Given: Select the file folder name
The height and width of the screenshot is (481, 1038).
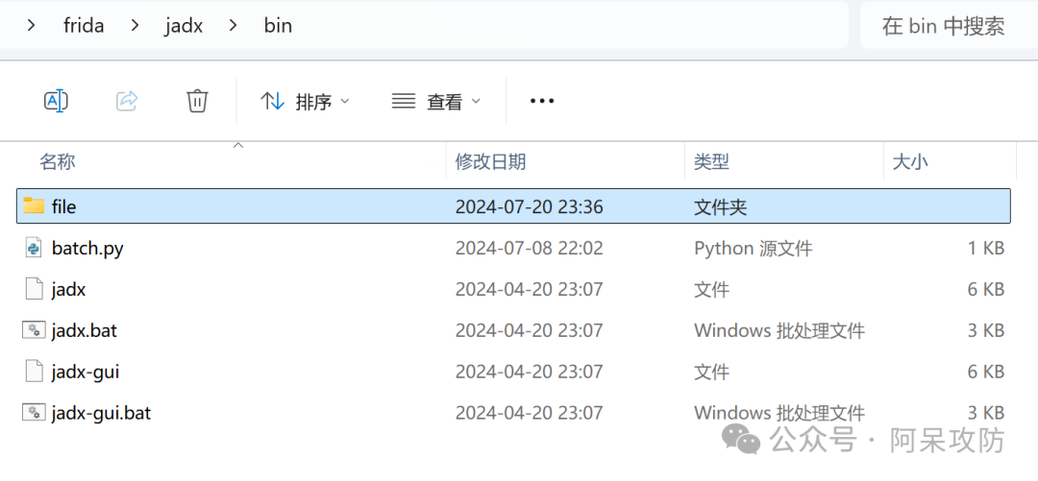Looking at the screenshot, I should [x=63, y=207].
